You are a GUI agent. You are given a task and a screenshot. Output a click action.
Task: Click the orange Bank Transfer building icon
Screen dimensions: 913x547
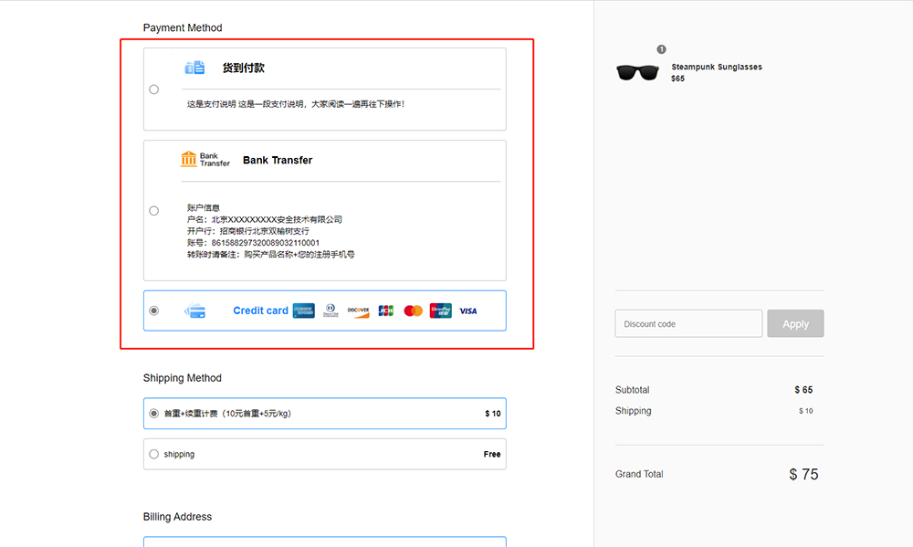pos(189,160)
